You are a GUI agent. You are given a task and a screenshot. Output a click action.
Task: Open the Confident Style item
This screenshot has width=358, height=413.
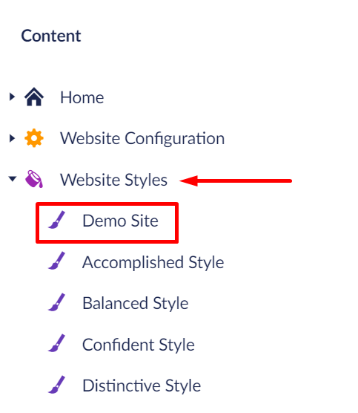139,345
